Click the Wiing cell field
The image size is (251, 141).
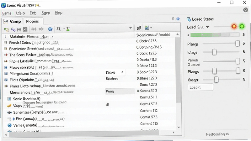coord(120,91)
